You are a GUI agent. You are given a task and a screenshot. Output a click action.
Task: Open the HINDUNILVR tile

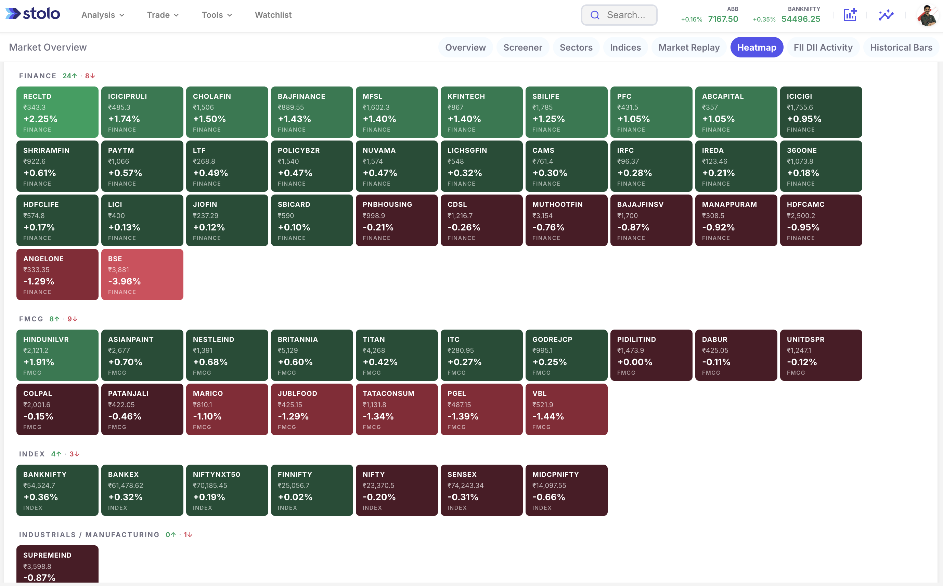(x=57, y=356)
